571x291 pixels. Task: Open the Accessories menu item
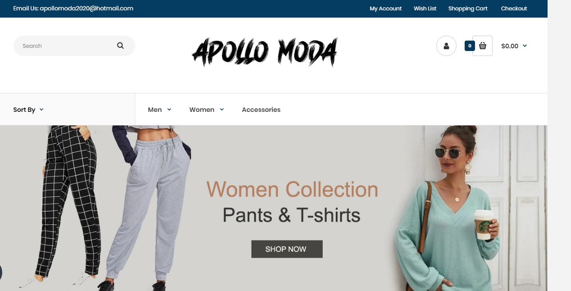point(261,110)
